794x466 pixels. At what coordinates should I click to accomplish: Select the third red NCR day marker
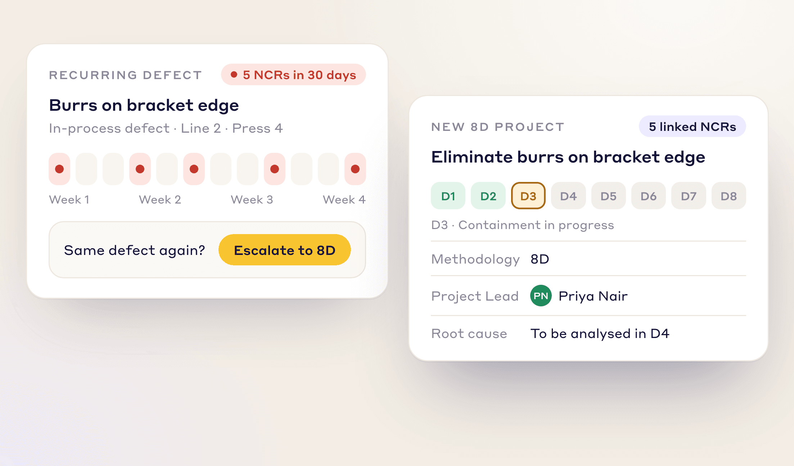[194, 169]
